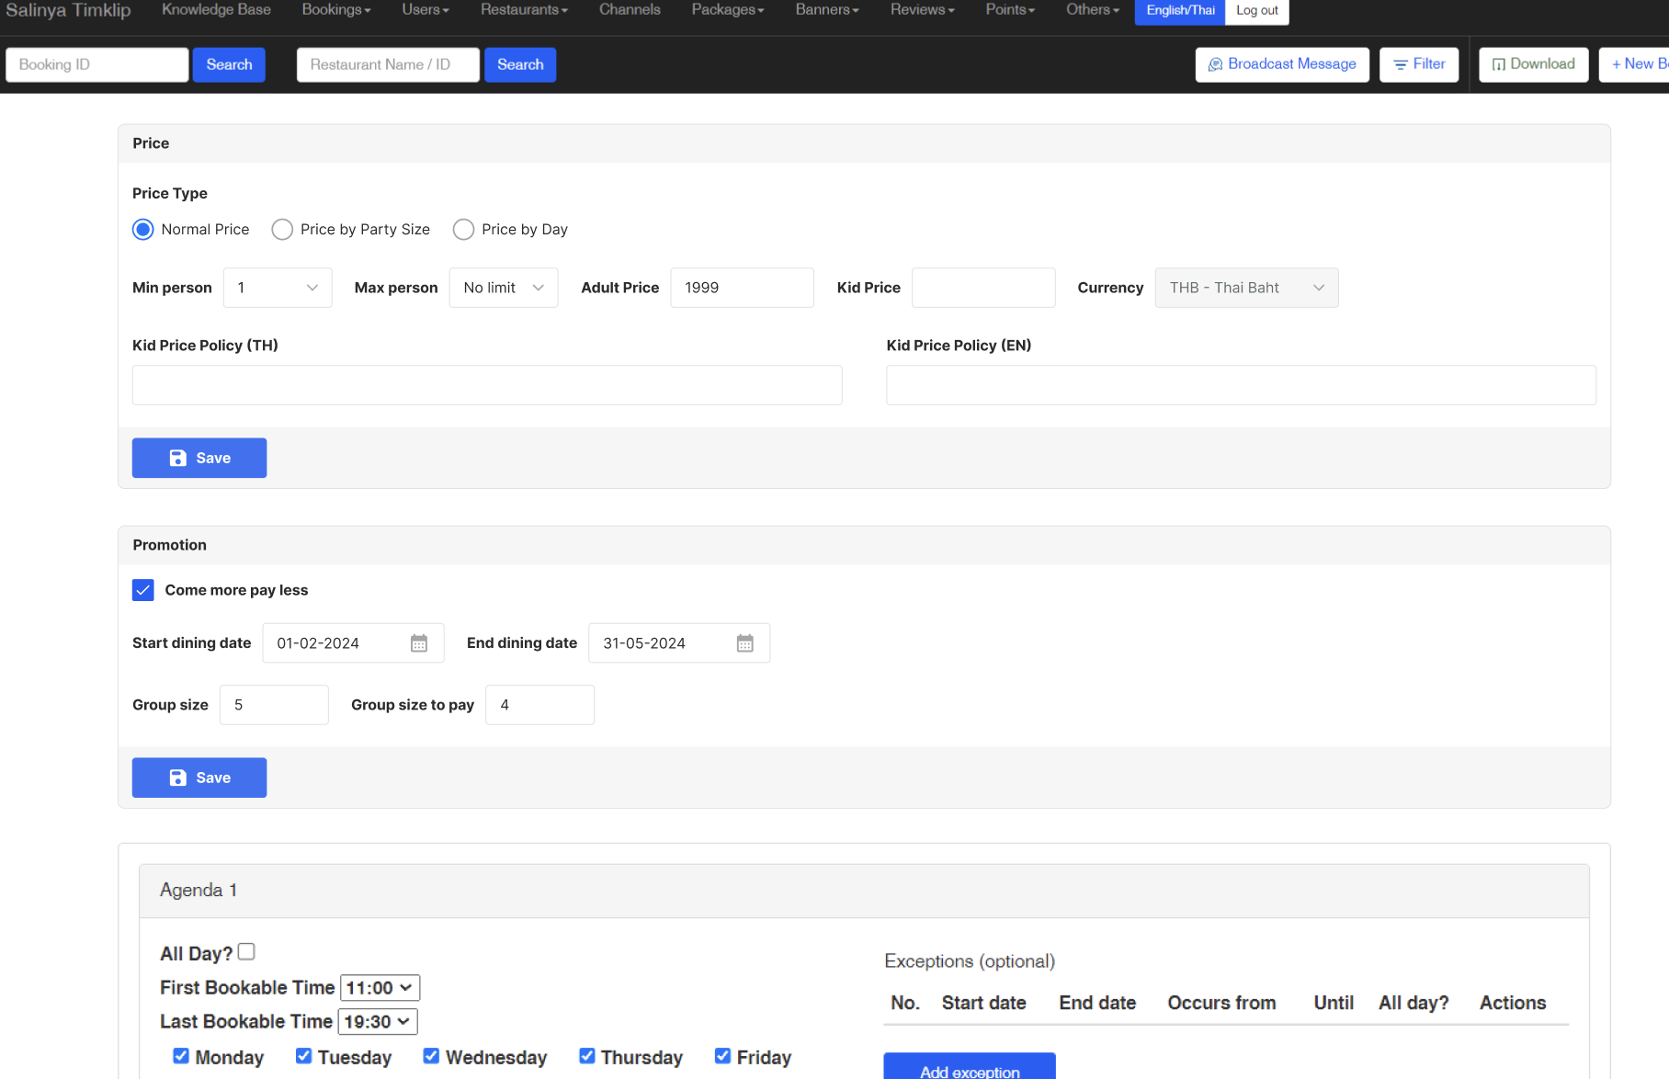Open the Bookings menu
This screenshot has height=1079, width=1669.
point(335,10)
